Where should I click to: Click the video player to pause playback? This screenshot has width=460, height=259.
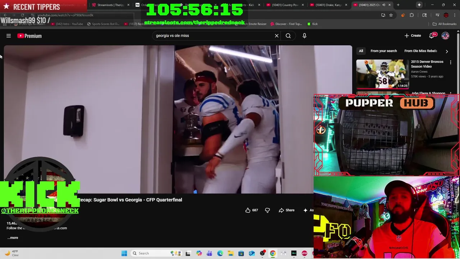[x=178, y=119]
